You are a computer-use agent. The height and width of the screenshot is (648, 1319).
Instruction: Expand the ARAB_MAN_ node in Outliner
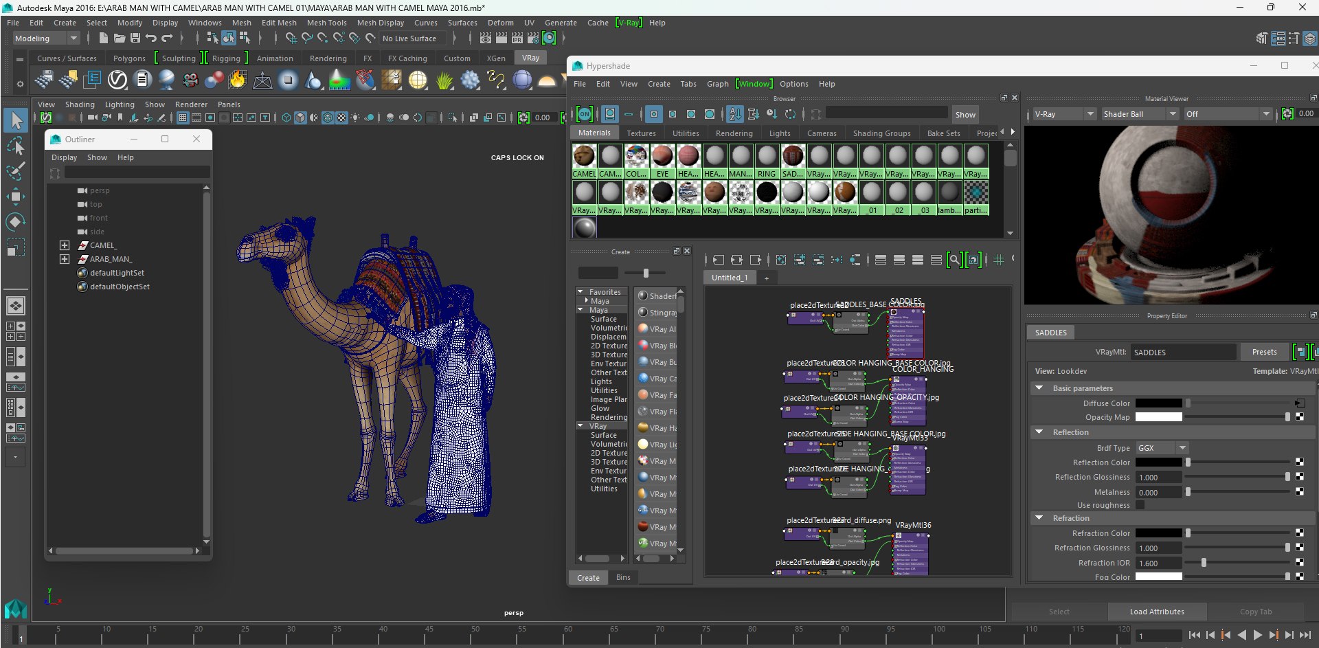[x=65, y=259]
